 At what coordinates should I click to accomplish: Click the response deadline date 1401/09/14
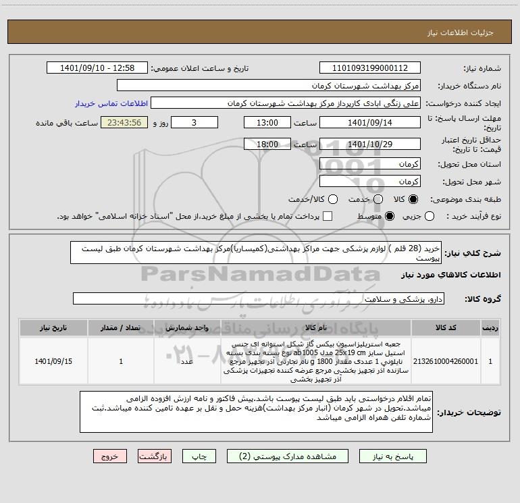[370, 122]
